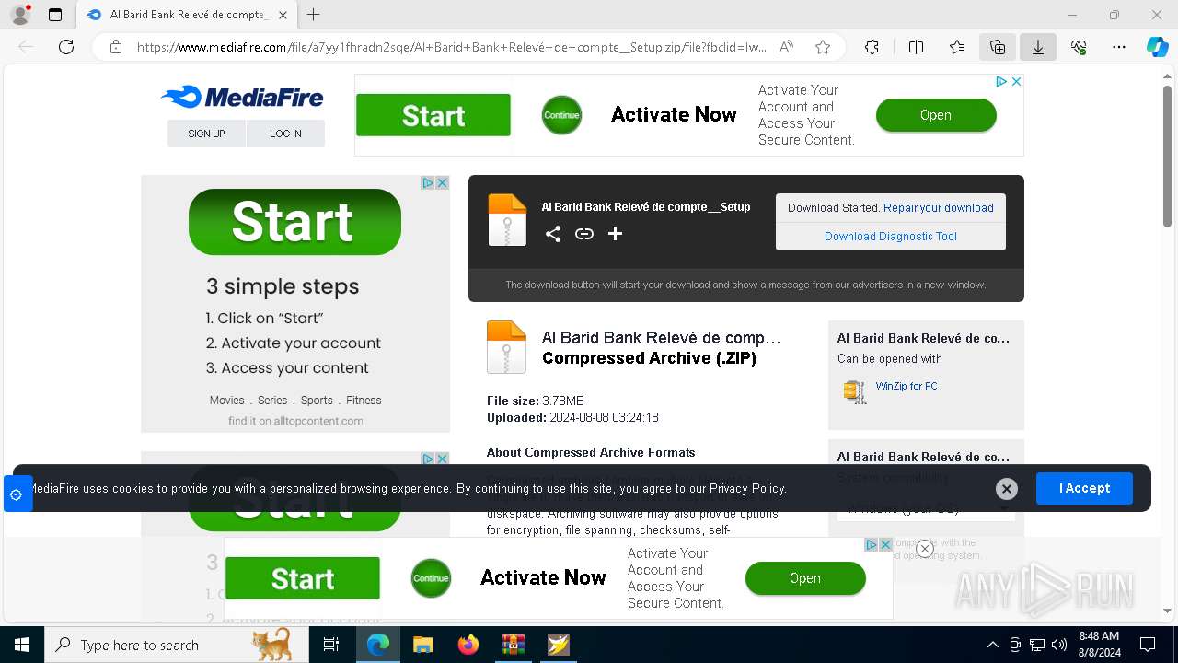
Task: Open Edge extensions menu
Action: [872, 47]
